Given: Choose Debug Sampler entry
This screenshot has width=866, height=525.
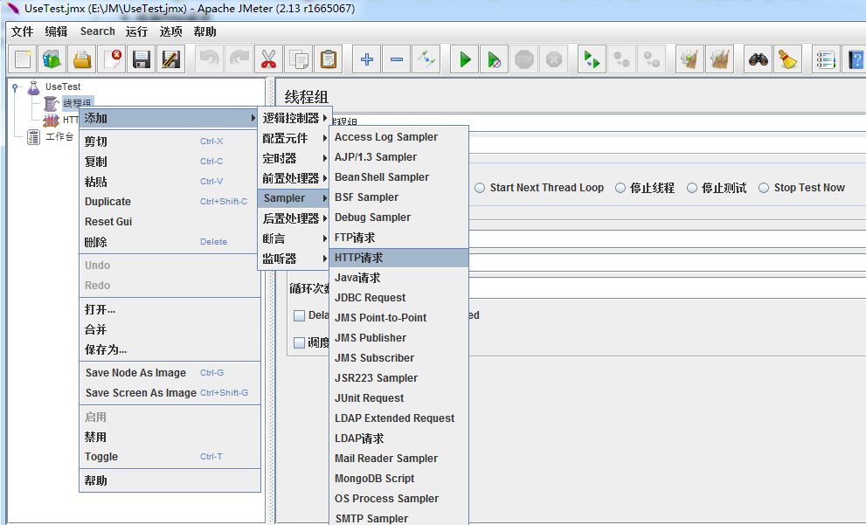Looking at the screenshot, I should click(x=398, y=218).
